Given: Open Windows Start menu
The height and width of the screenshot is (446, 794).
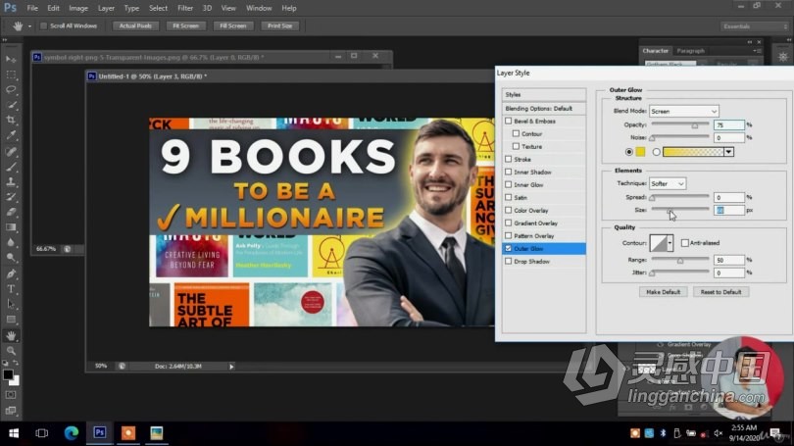Looking at the screenshot, I should click(x=14, y=433).
